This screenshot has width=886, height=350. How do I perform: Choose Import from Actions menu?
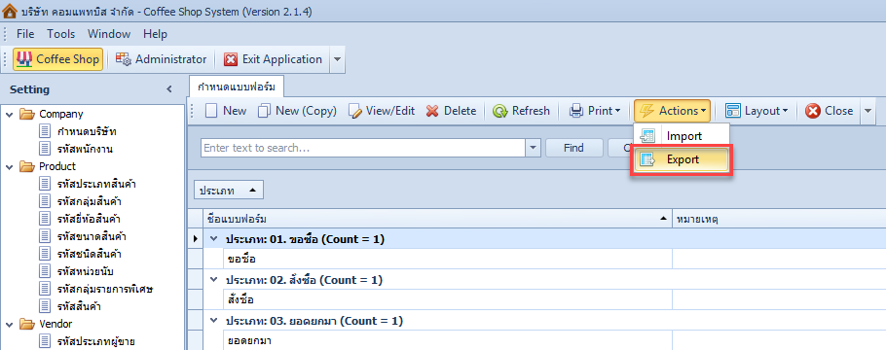[682, 136]
